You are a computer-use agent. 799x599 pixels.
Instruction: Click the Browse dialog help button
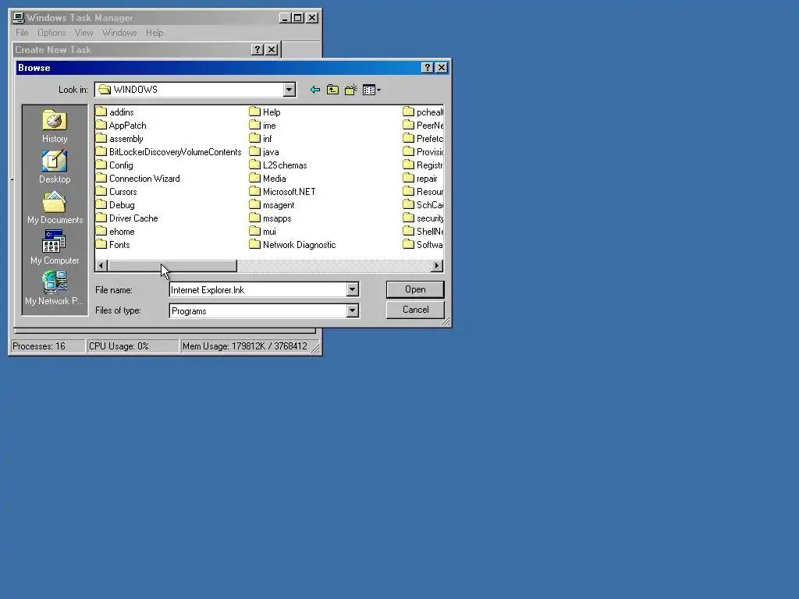pos(428,68)
